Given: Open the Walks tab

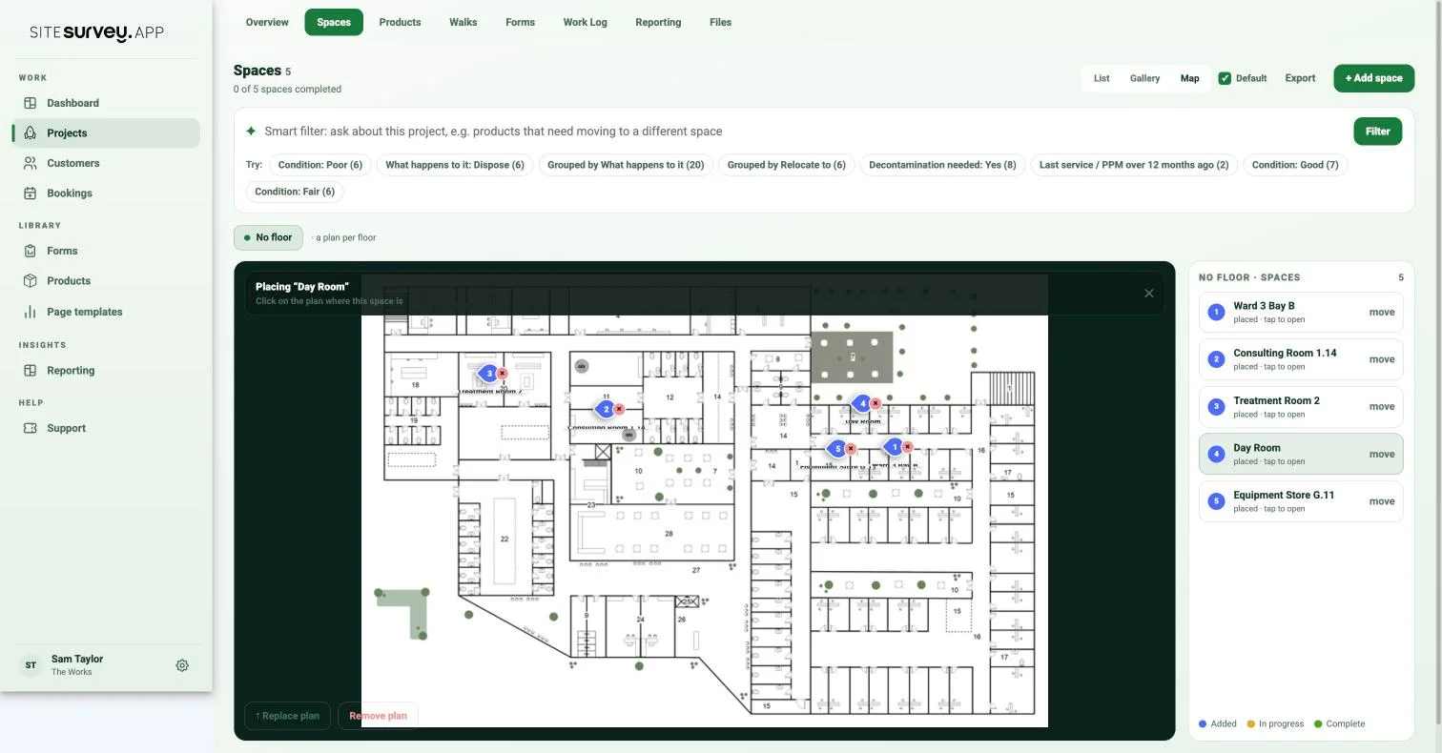Looking at the screenshot, I should tap(463, 22).
